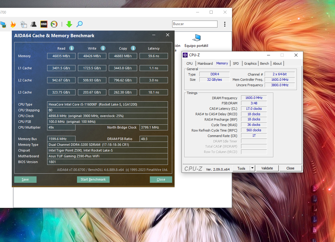Click the DDR4 Type value in CPU-Z
The height and width of the screenshot is (242, 335).
tap(214, 74)
